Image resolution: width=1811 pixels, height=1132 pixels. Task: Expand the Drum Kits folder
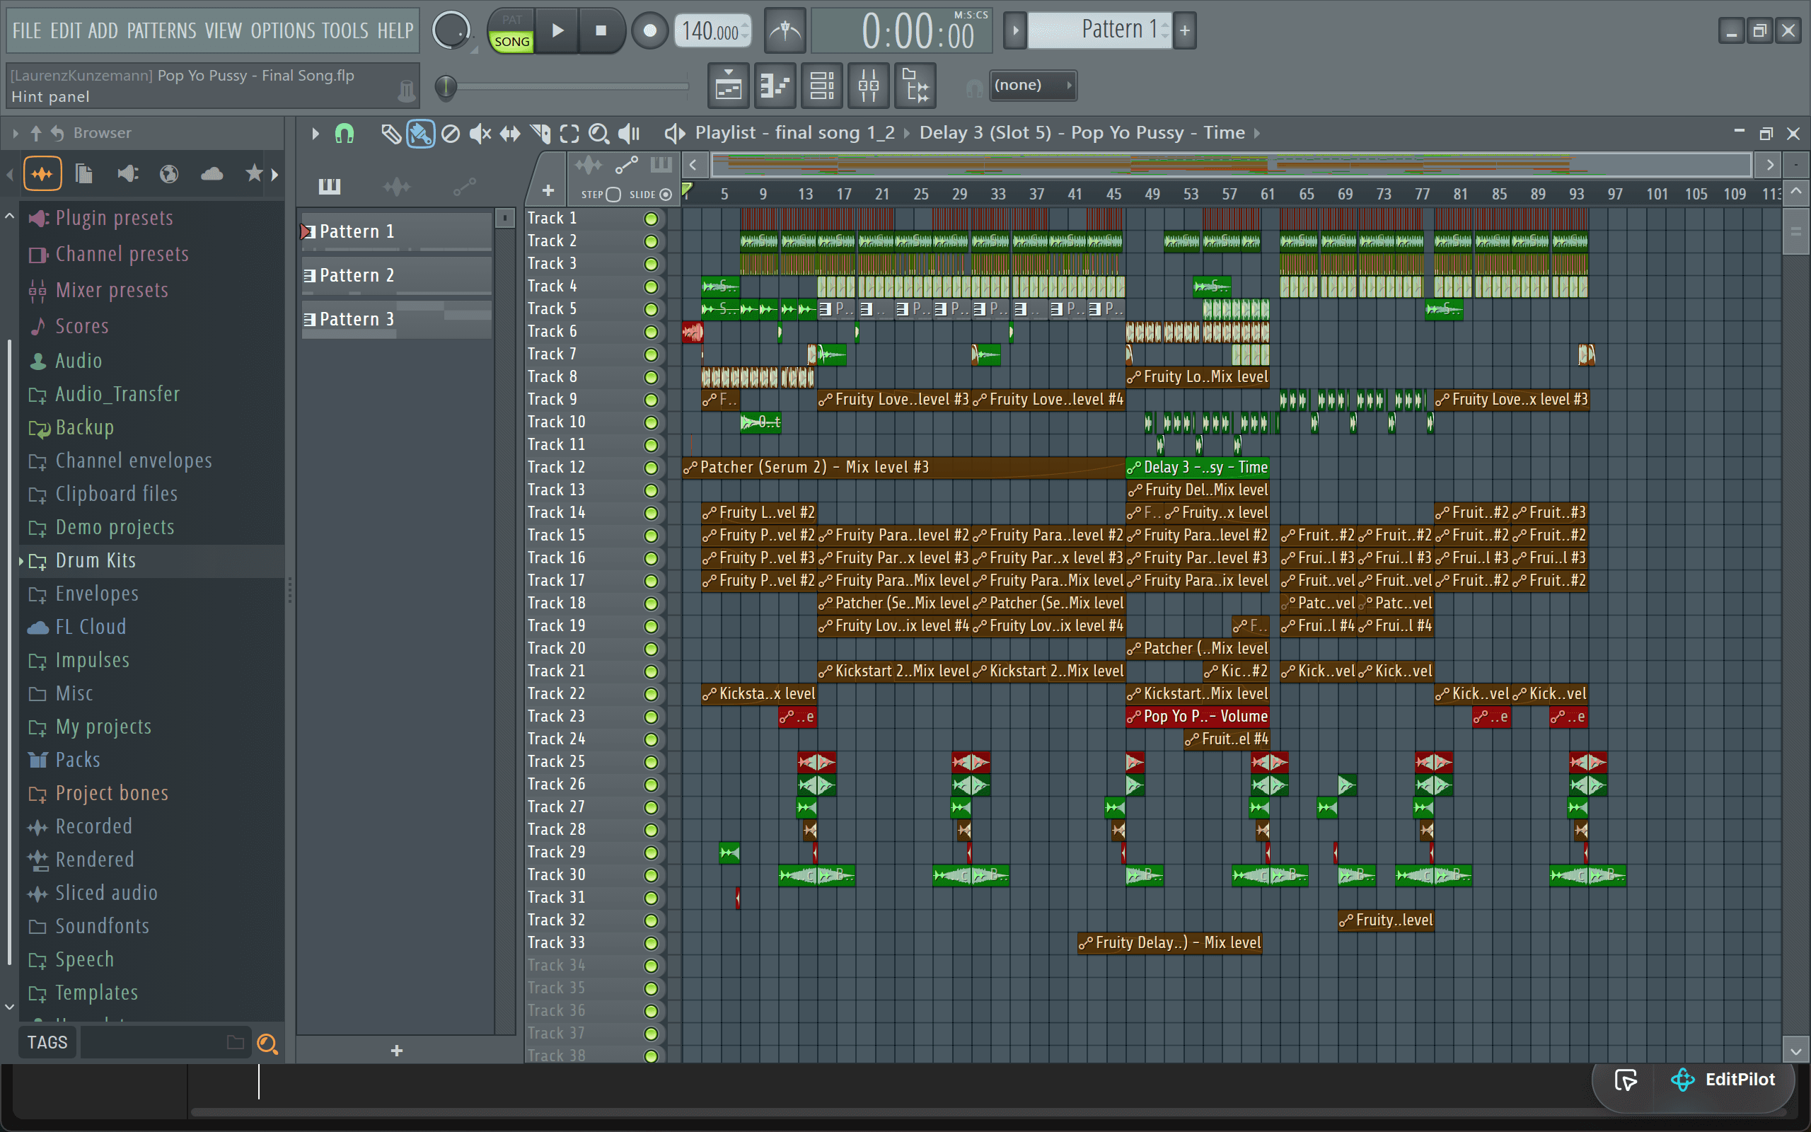(22, 560)
